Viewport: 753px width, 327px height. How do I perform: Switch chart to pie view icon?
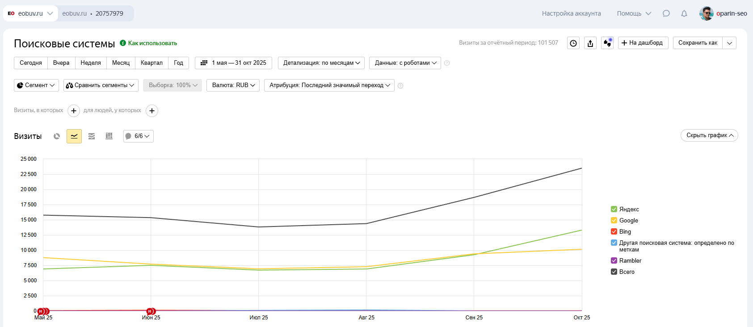pyautogui.click(x=57, y=136)
